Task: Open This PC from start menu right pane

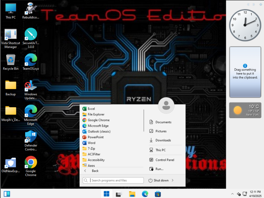Action: (x=158, y=150)
